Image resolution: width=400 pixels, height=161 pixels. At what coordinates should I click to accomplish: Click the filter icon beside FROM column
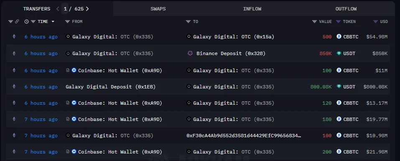tap(67, 22)
